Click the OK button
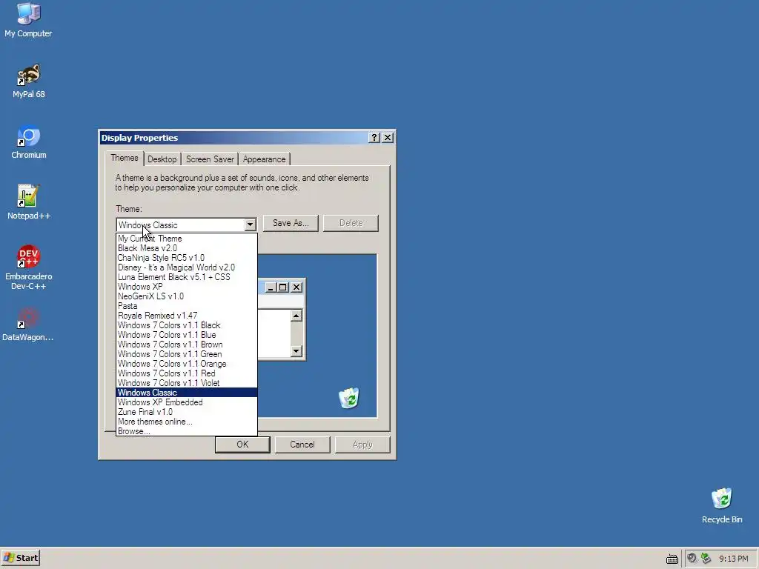759x569 pixels. (x=242, y=445)
